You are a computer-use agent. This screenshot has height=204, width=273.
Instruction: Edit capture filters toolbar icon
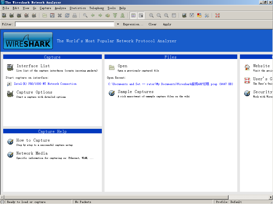tap(184, 15)
